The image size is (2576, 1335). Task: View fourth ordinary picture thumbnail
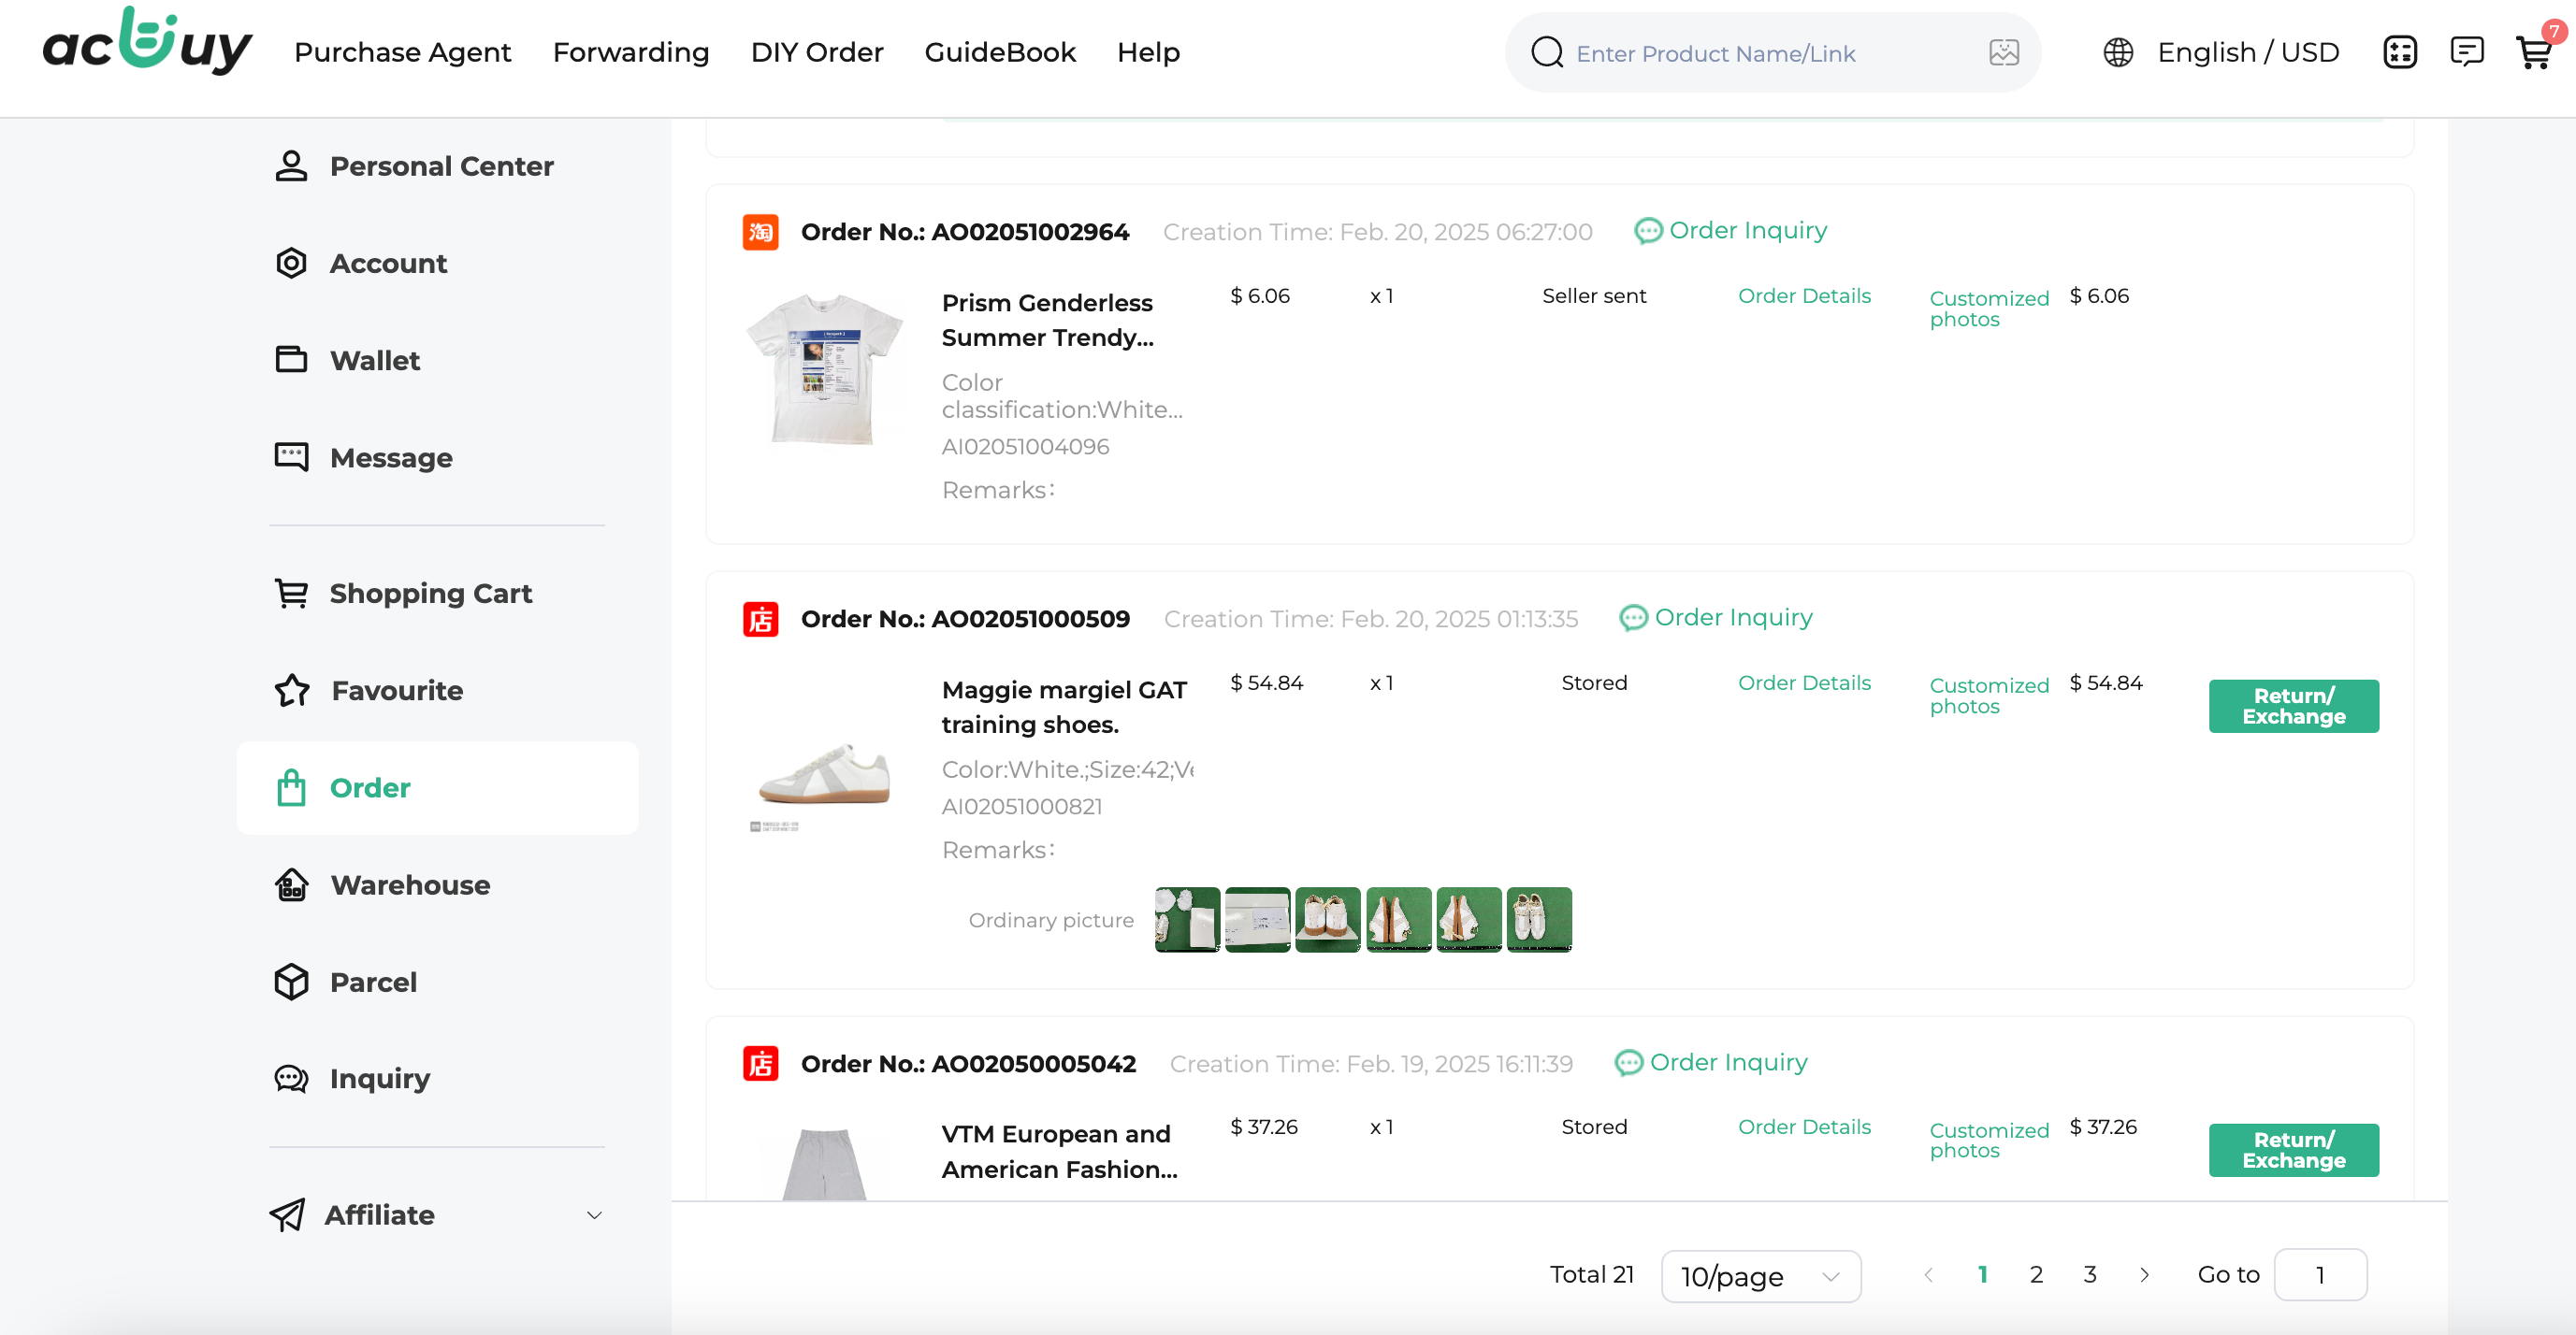pos(1398,919)
